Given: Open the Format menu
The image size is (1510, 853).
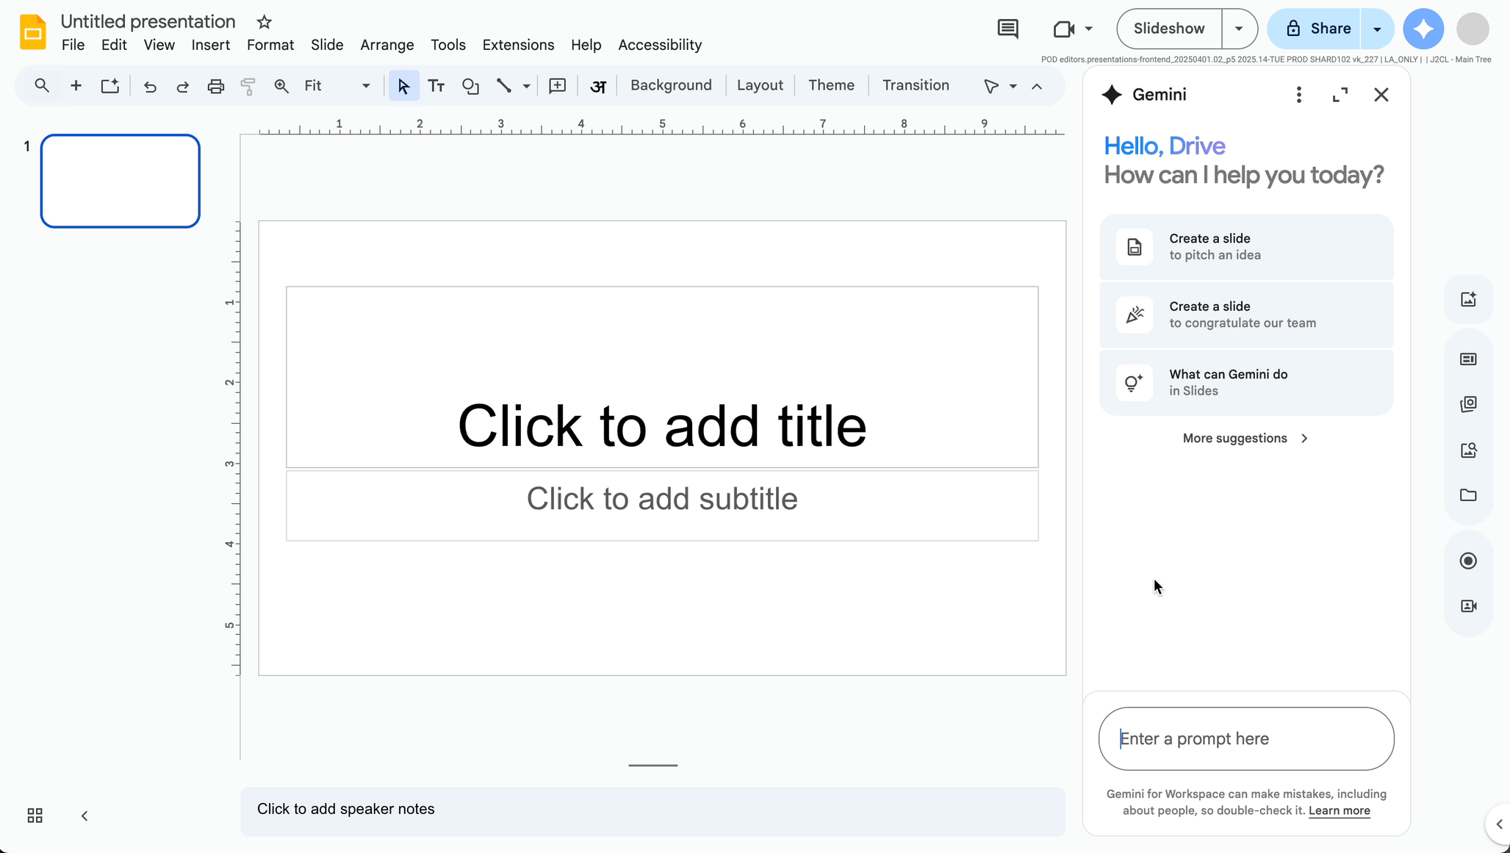Looking at the screenshot, I should 270,45.
